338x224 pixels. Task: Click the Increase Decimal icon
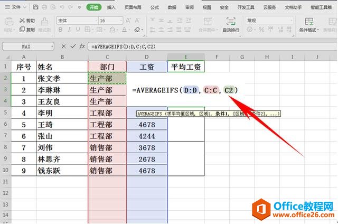tap(280, 30)
